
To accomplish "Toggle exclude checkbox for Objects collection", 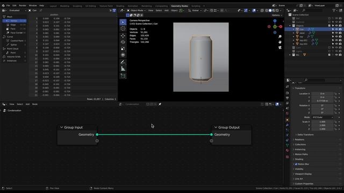I will 329,26.
